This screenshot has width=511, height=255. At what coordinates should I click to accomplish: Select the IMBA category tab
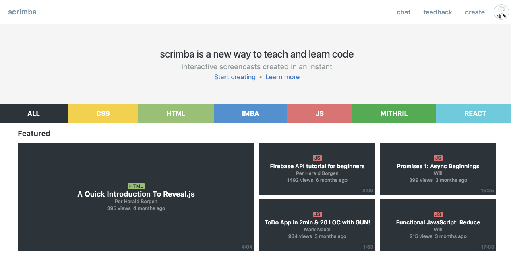click(250, 113)
